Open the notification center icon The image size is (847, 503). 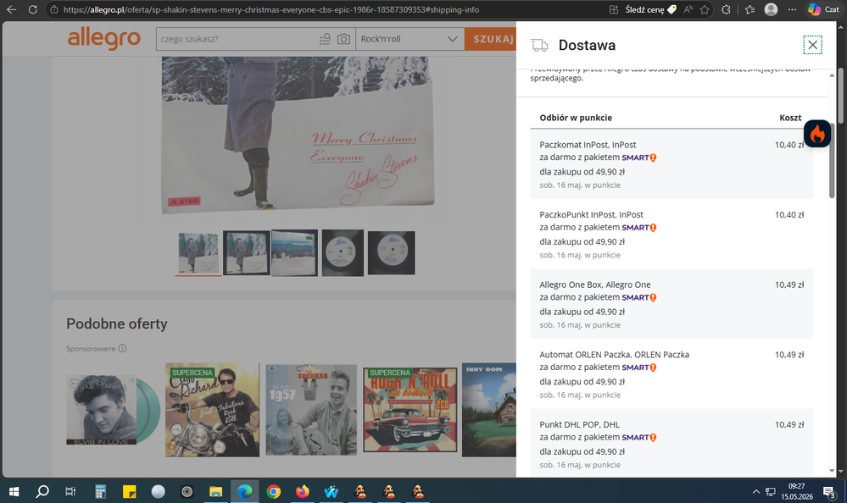(x=828, y=492)
